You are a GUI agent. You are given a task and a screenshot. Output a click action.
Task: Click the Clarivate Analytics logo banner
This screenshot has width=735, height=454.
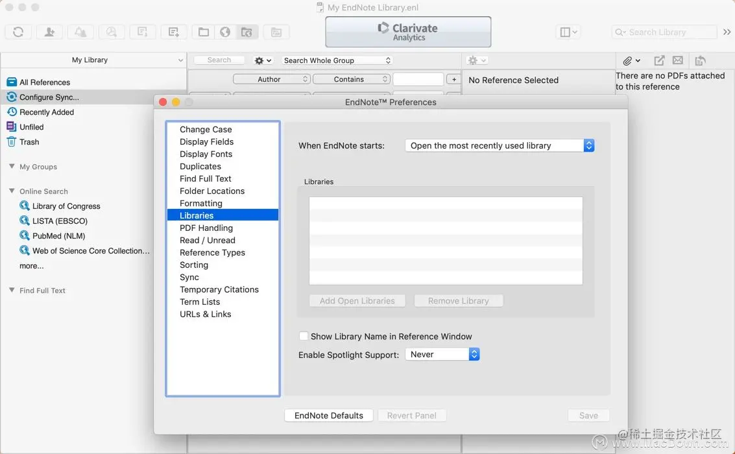[408, 32]
